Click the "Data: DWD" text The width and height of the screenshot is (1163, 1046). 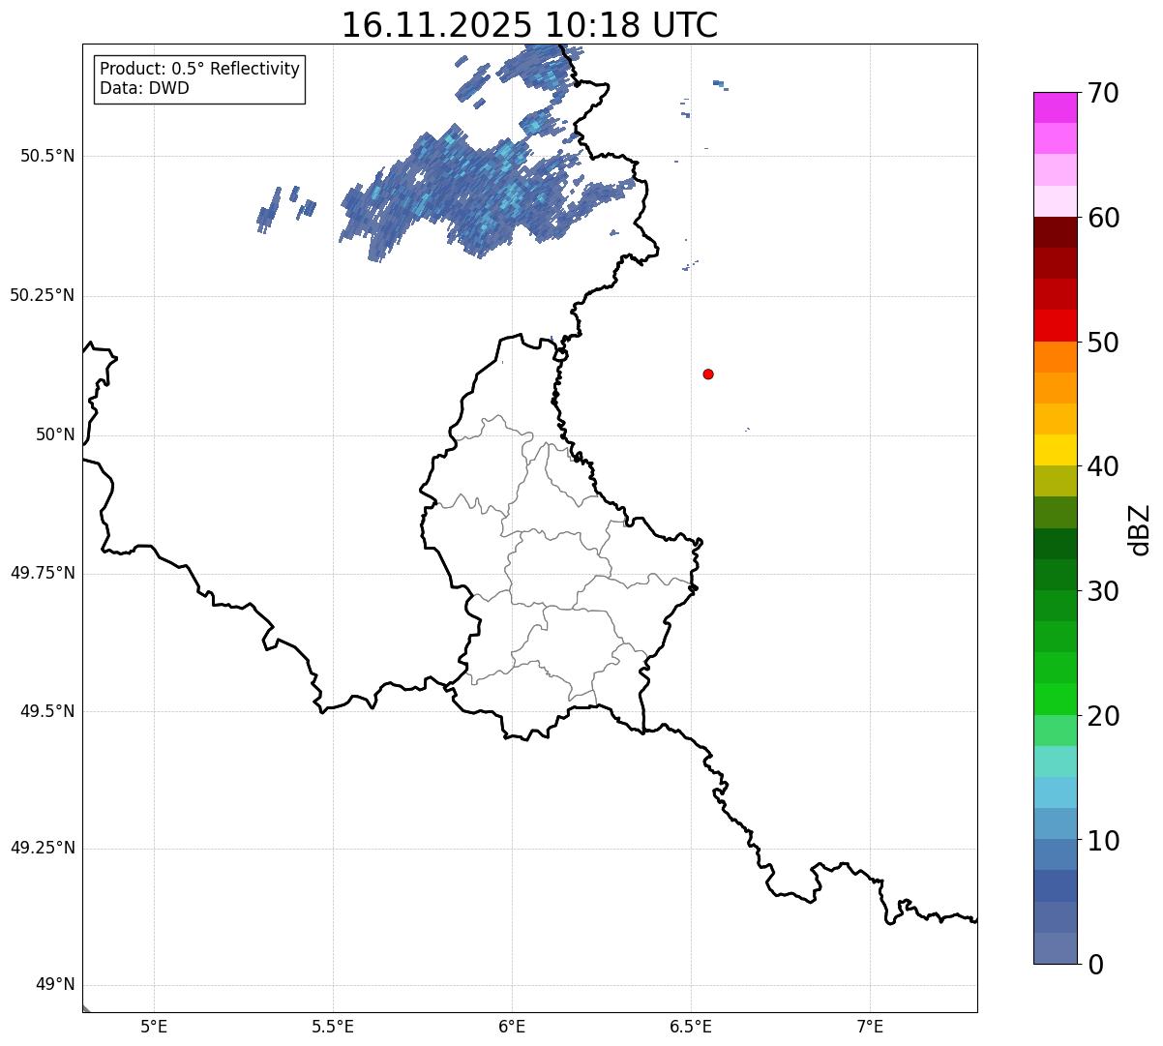point(144,89)
